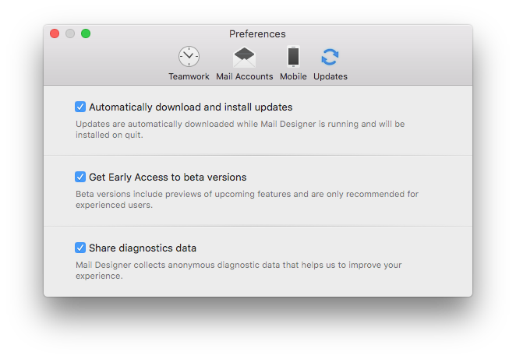Go to the Mobile tab label
The image size is (516, 359).
point(293,76)
